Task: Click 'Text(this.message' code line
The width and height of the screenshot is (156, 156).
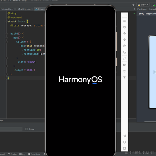Action: pyautogui.click(x=32, y=46)
